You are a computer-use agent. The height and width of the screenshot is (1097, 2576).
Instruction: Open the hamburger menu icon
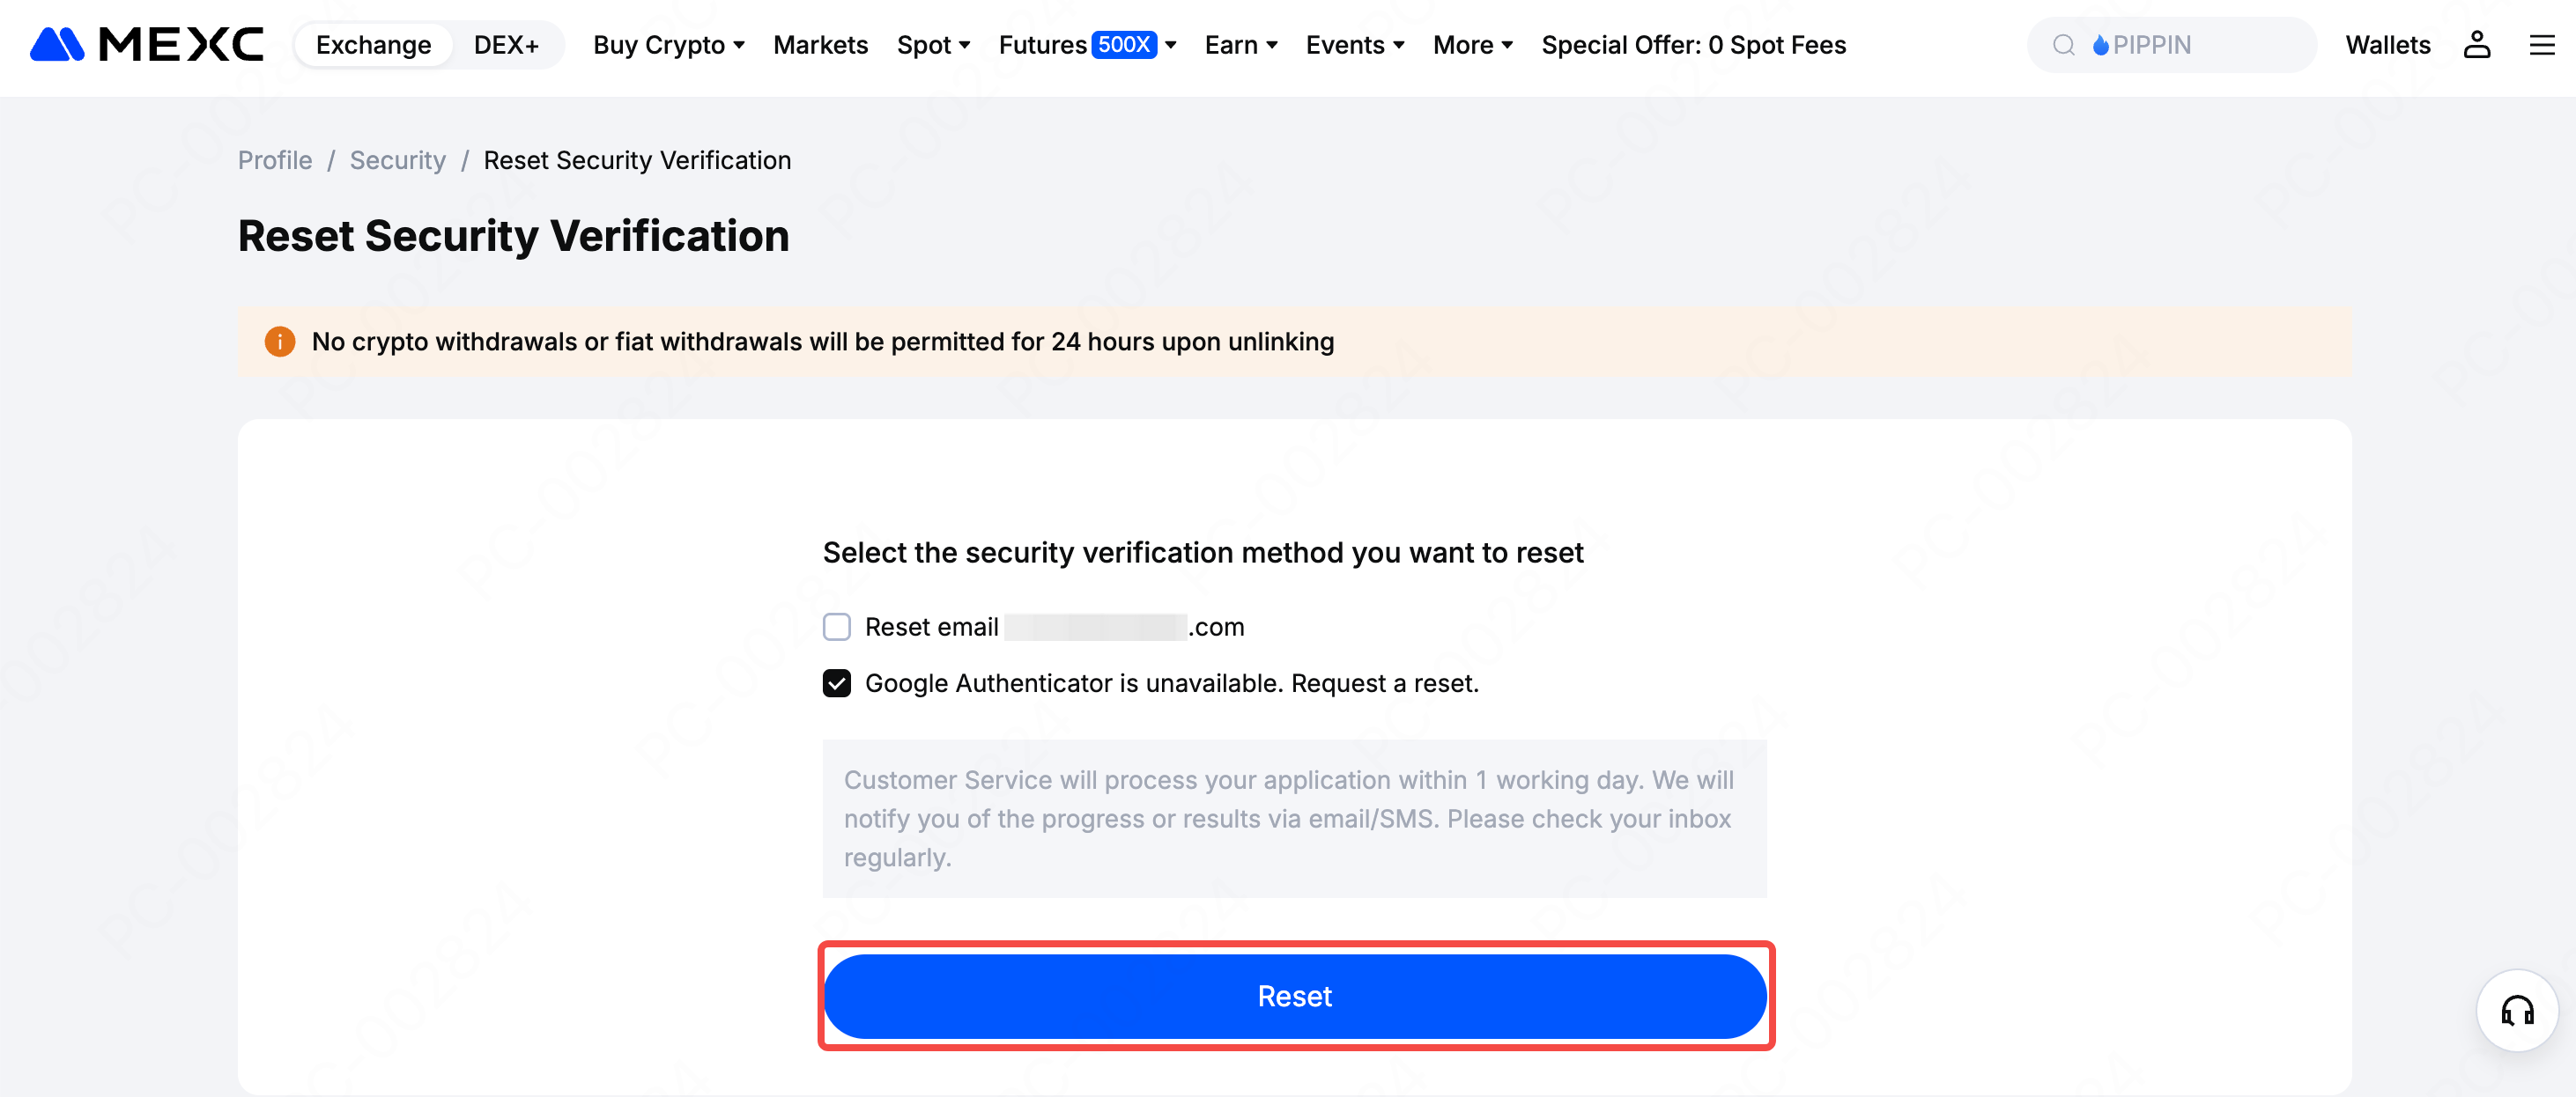[2541, 45]
